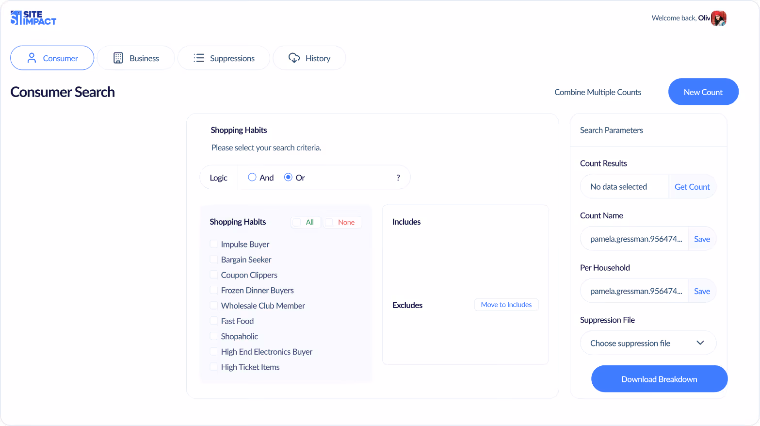Click the Consumer Search title
Screen dimensions: 760x426
[63, 92]
